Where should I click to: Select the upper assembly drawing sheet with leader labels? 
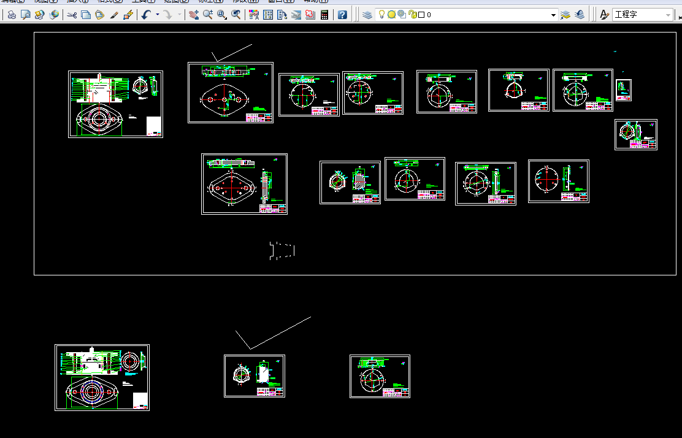116,104
